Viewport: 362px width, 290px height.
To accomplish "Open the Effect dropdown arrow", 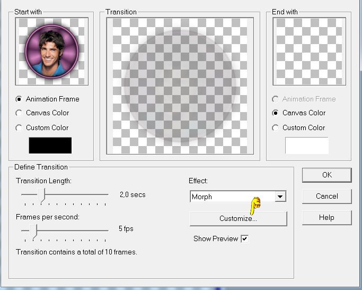I will coord(280,197).
